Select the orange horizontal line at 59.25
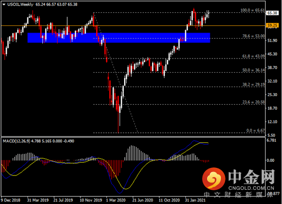 point(133,26)
